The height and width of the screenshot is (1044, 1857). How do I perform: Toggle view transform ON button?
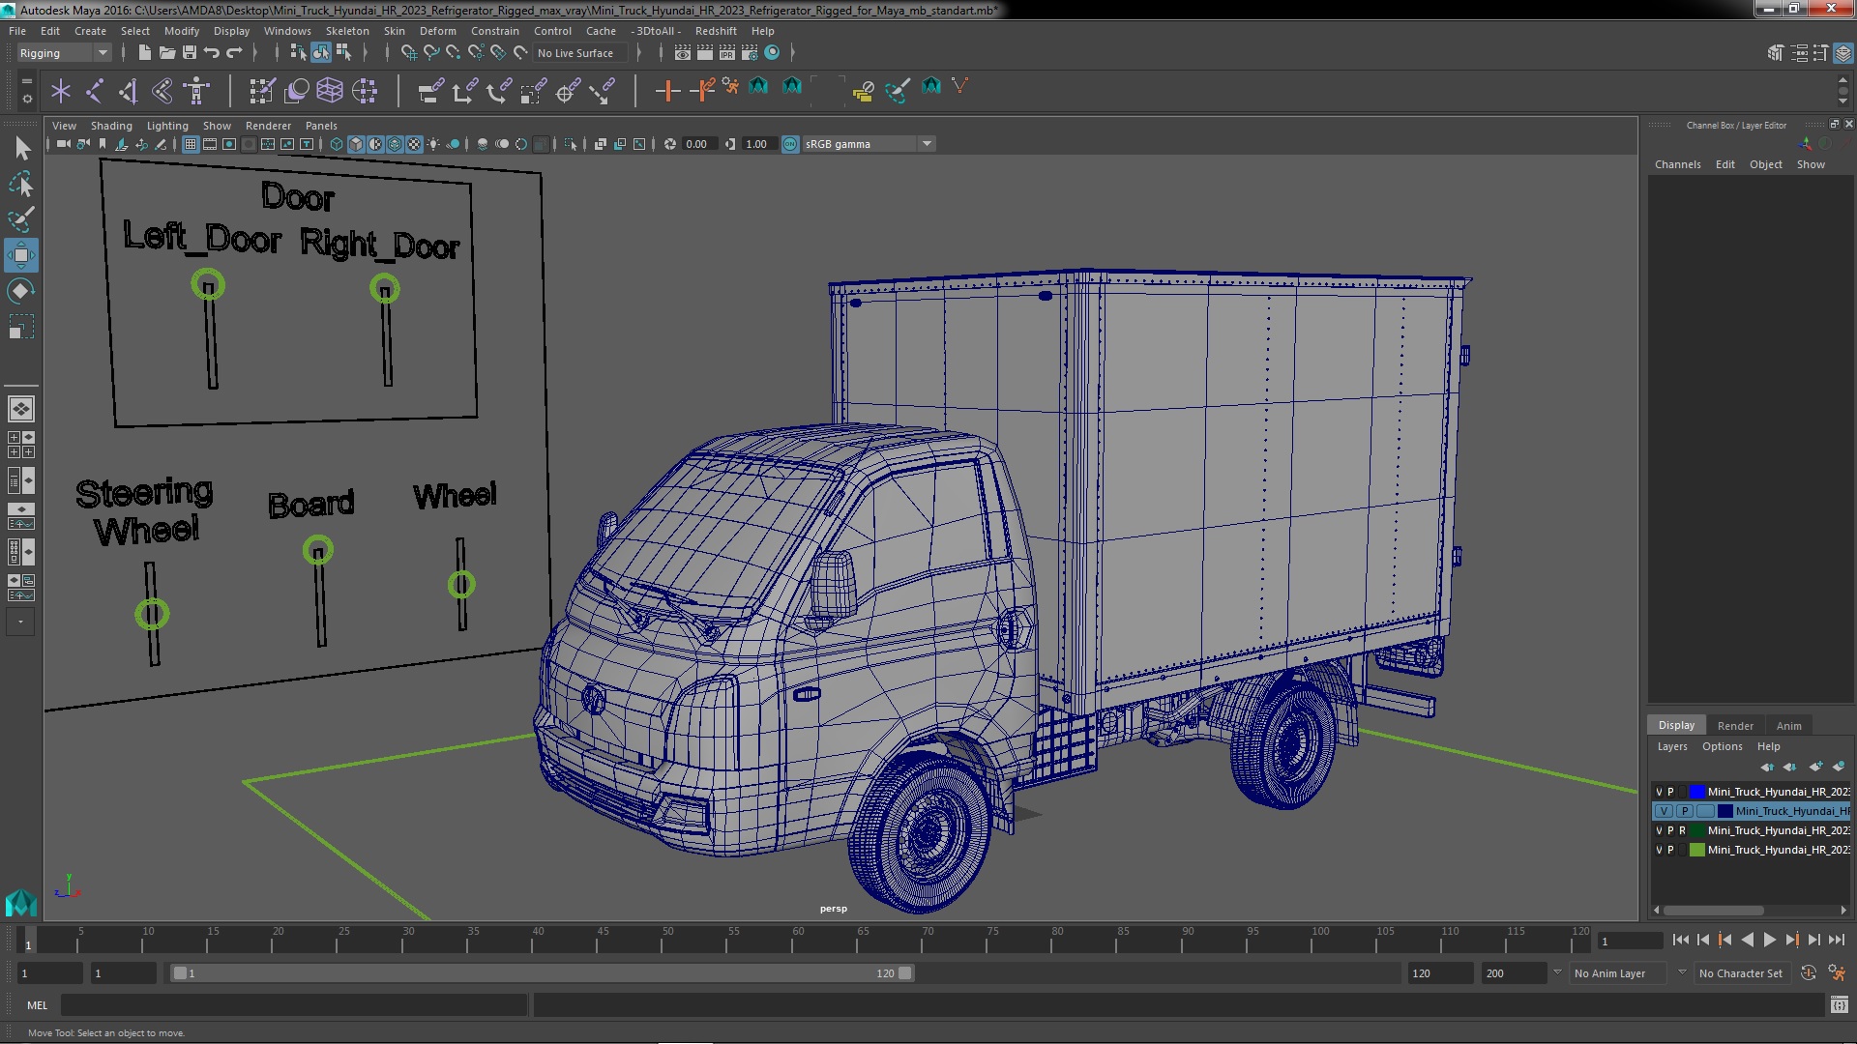pos(790,144)
